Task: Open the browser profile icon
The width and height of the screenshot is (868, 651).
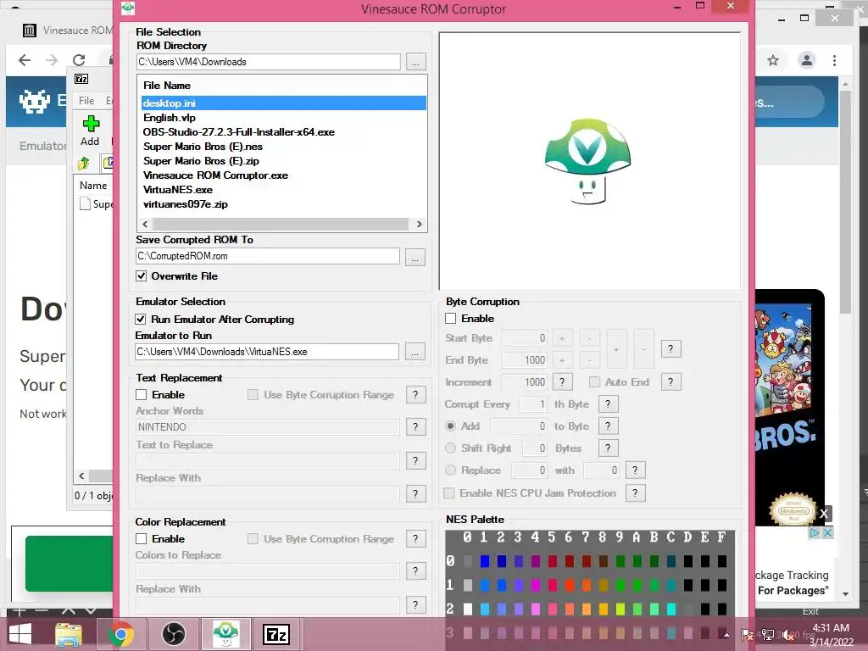Action: [807, 60]
